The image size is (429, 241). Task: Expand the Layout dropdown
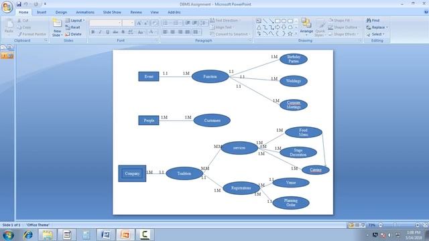(75, 21)
